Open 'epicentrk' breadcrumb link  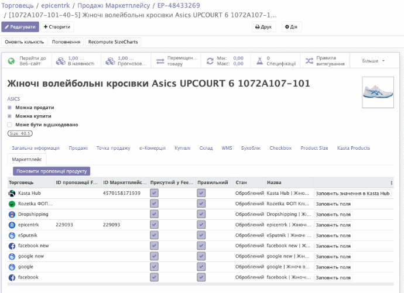pyautogui.click(x=56, y=5)
